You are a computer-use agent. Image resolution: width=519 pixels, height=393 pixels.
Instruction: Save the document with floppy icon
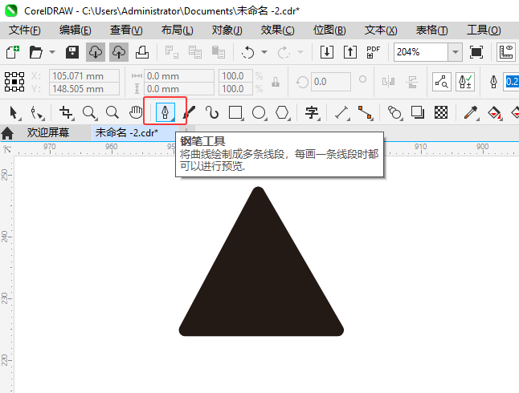72,52
